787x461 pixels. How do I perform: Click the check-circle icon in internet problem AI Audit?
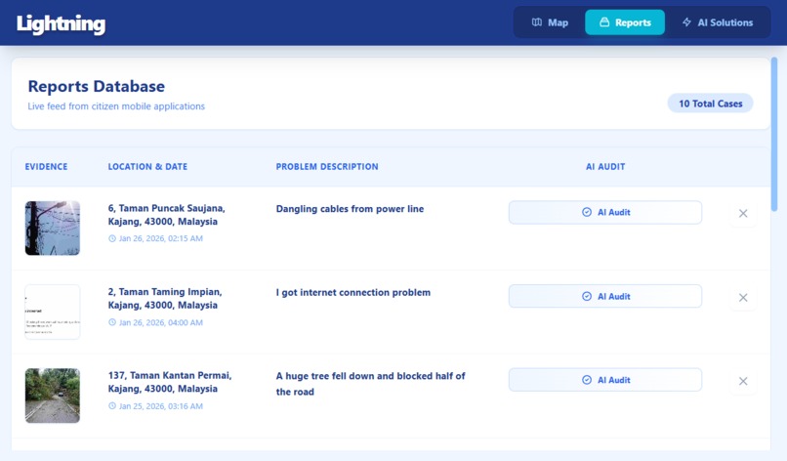click(x=587, y=296)
